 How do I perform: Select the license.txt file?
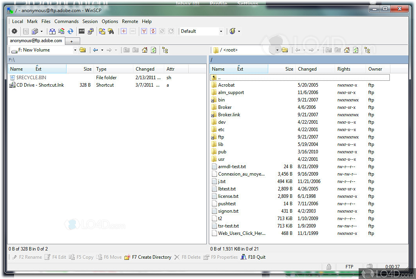[228, 196]
